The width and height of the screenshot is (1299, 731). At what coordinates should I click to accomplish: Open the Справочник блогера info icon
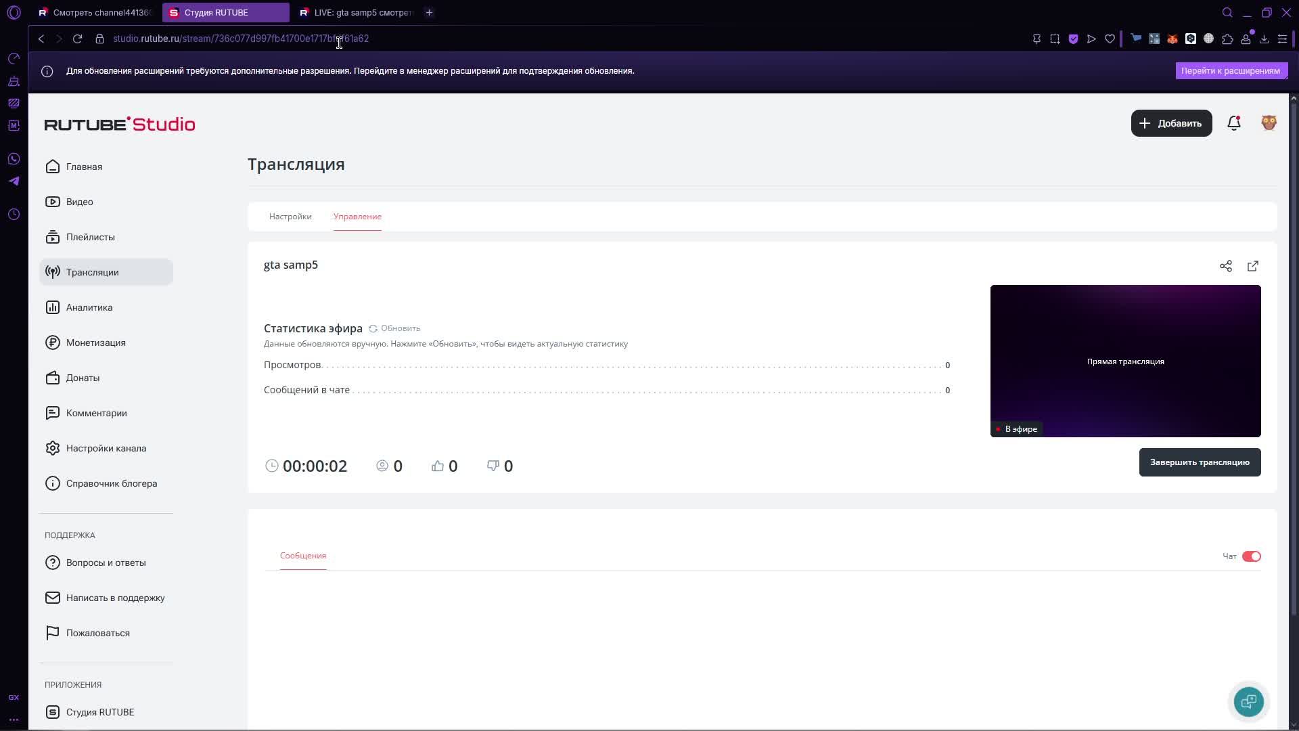click(53, 483)
